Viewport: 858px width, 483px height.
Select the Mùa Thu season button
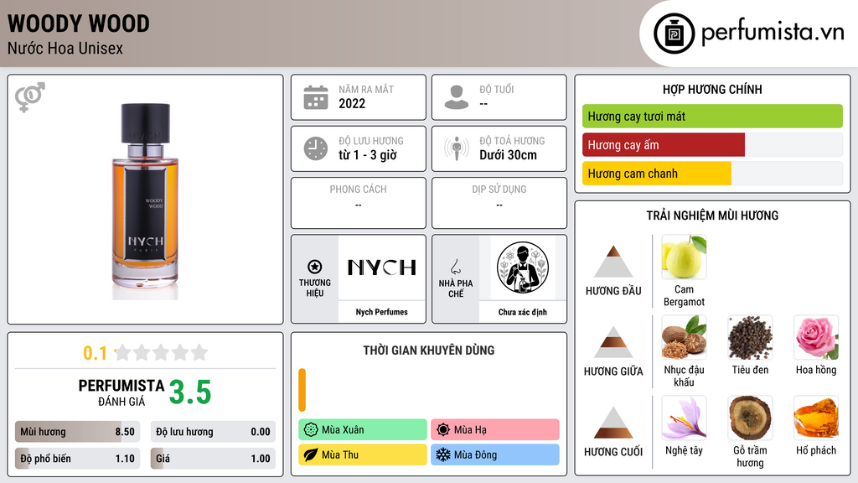(363, 454)
